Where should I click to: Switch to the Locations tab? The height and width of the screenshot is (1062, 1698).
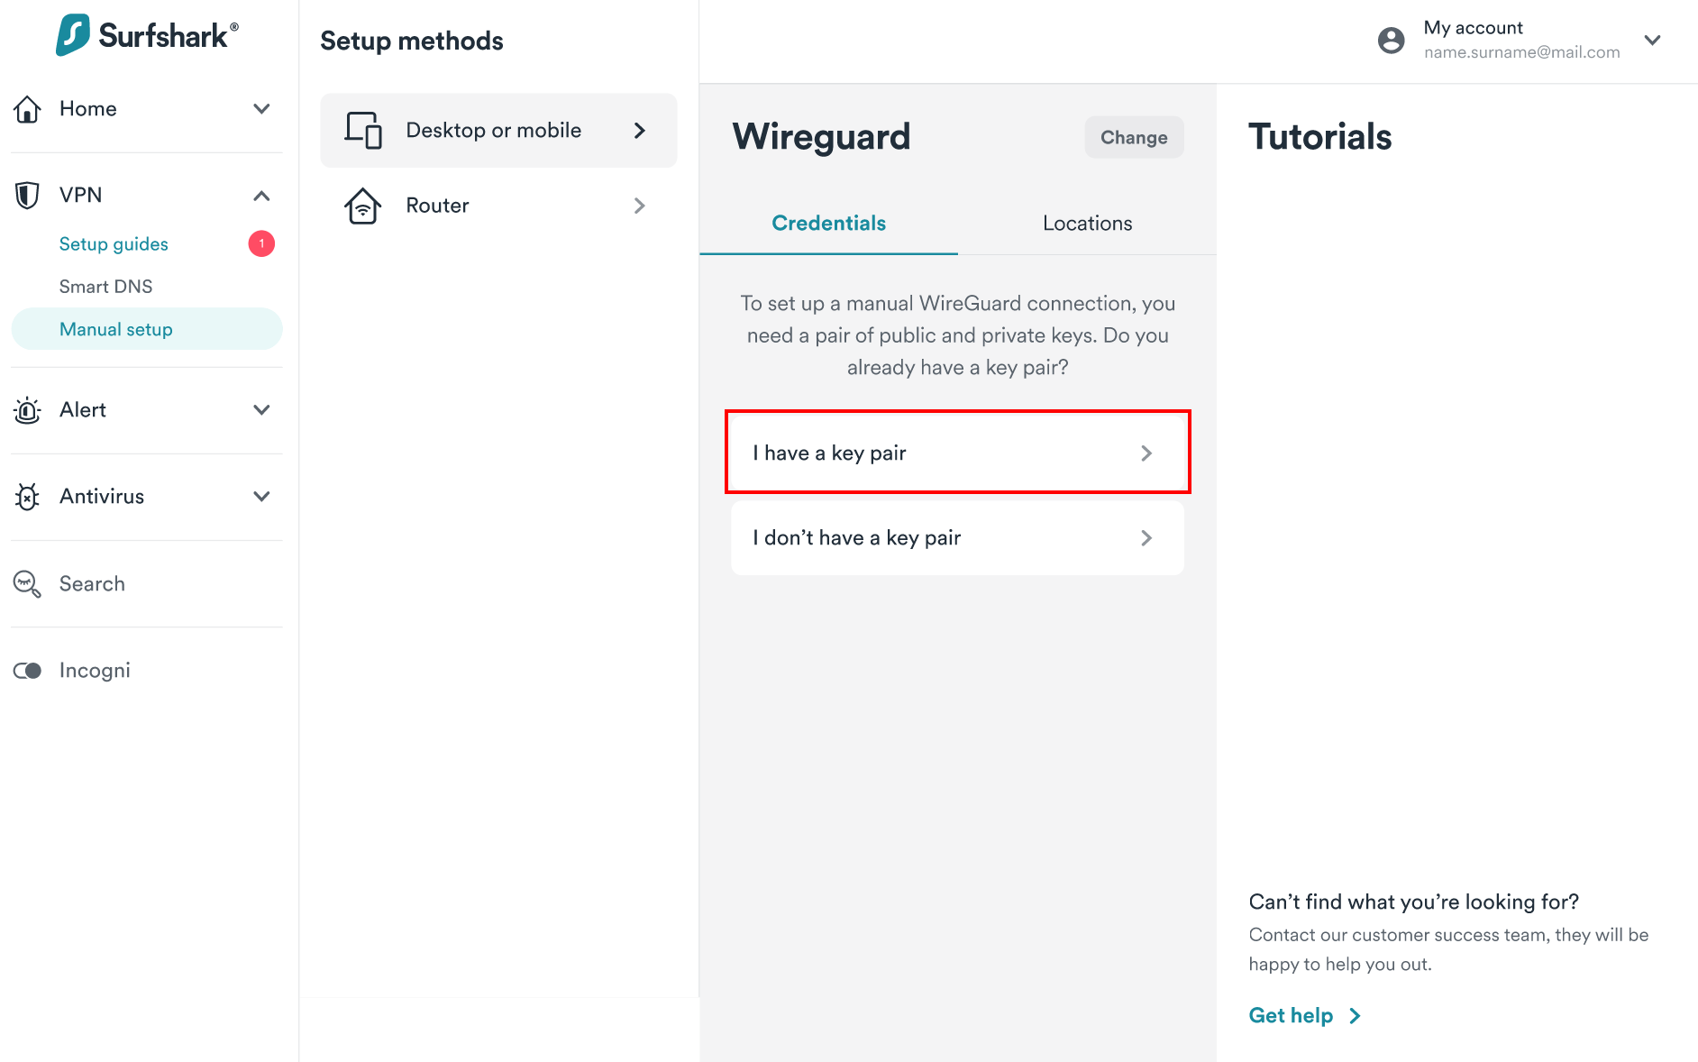pyautogui.click(x=1087, y=224)
